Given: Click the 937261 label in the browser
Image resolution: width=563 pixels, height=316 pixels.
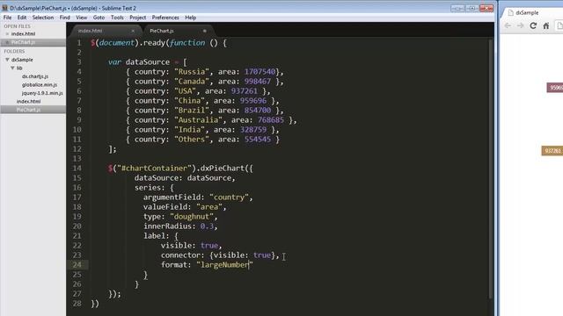Looking at the screenshot, I should click(552, 150).
